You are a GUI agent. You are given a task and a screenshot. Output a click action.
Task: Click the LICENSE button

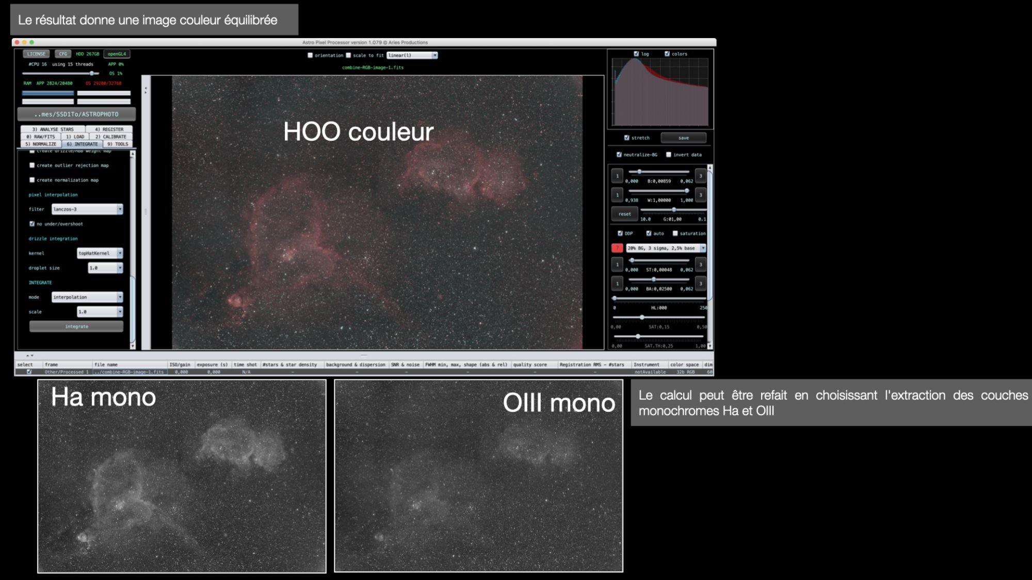point(36,54)
